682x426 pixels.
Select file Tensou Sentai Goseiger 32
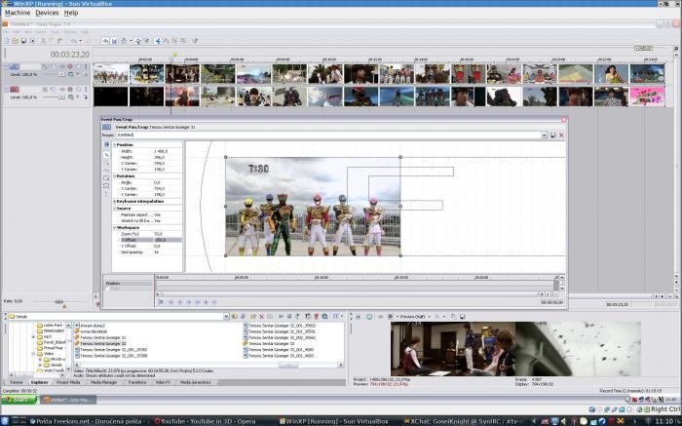tap(99, 343)
